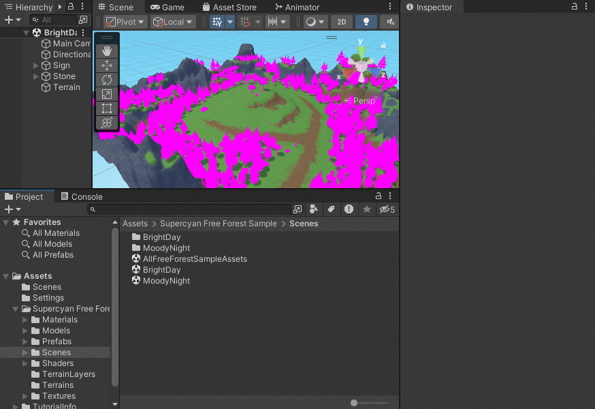Open the Animator tab
Viewport: 595px width, 409px height.
tap(297, 7)
